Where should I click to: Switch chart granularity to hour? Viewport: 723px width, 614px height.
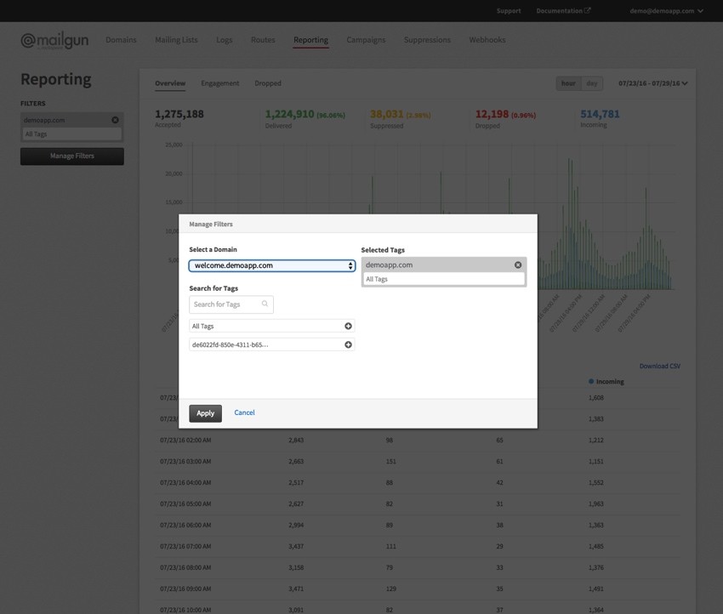tap(568, 83)
